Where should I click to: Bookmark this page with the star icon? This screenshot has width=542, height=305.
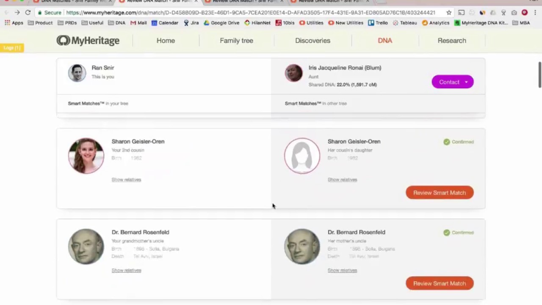pyautogui.click(x=449, y=13)
